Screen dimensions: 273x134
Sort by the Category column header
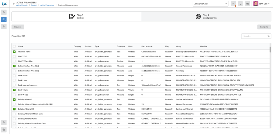[x=77, y=46]
